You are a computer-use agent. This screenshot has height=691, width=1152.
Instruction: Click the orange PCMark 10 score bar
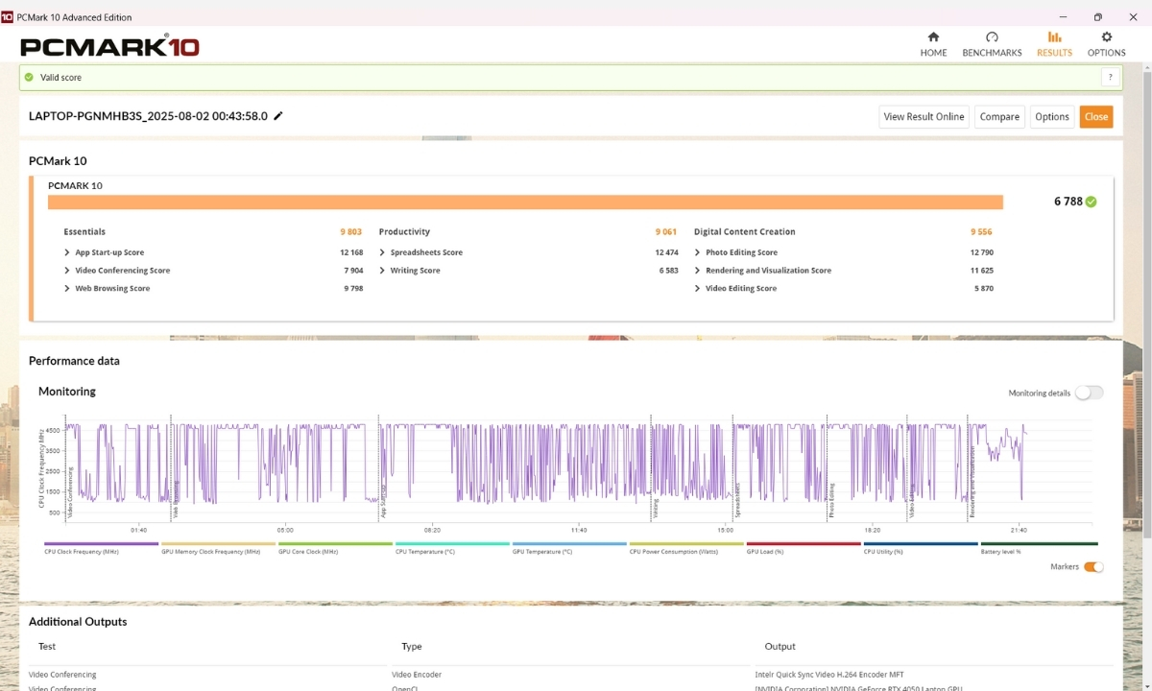(x=525, y=202)
